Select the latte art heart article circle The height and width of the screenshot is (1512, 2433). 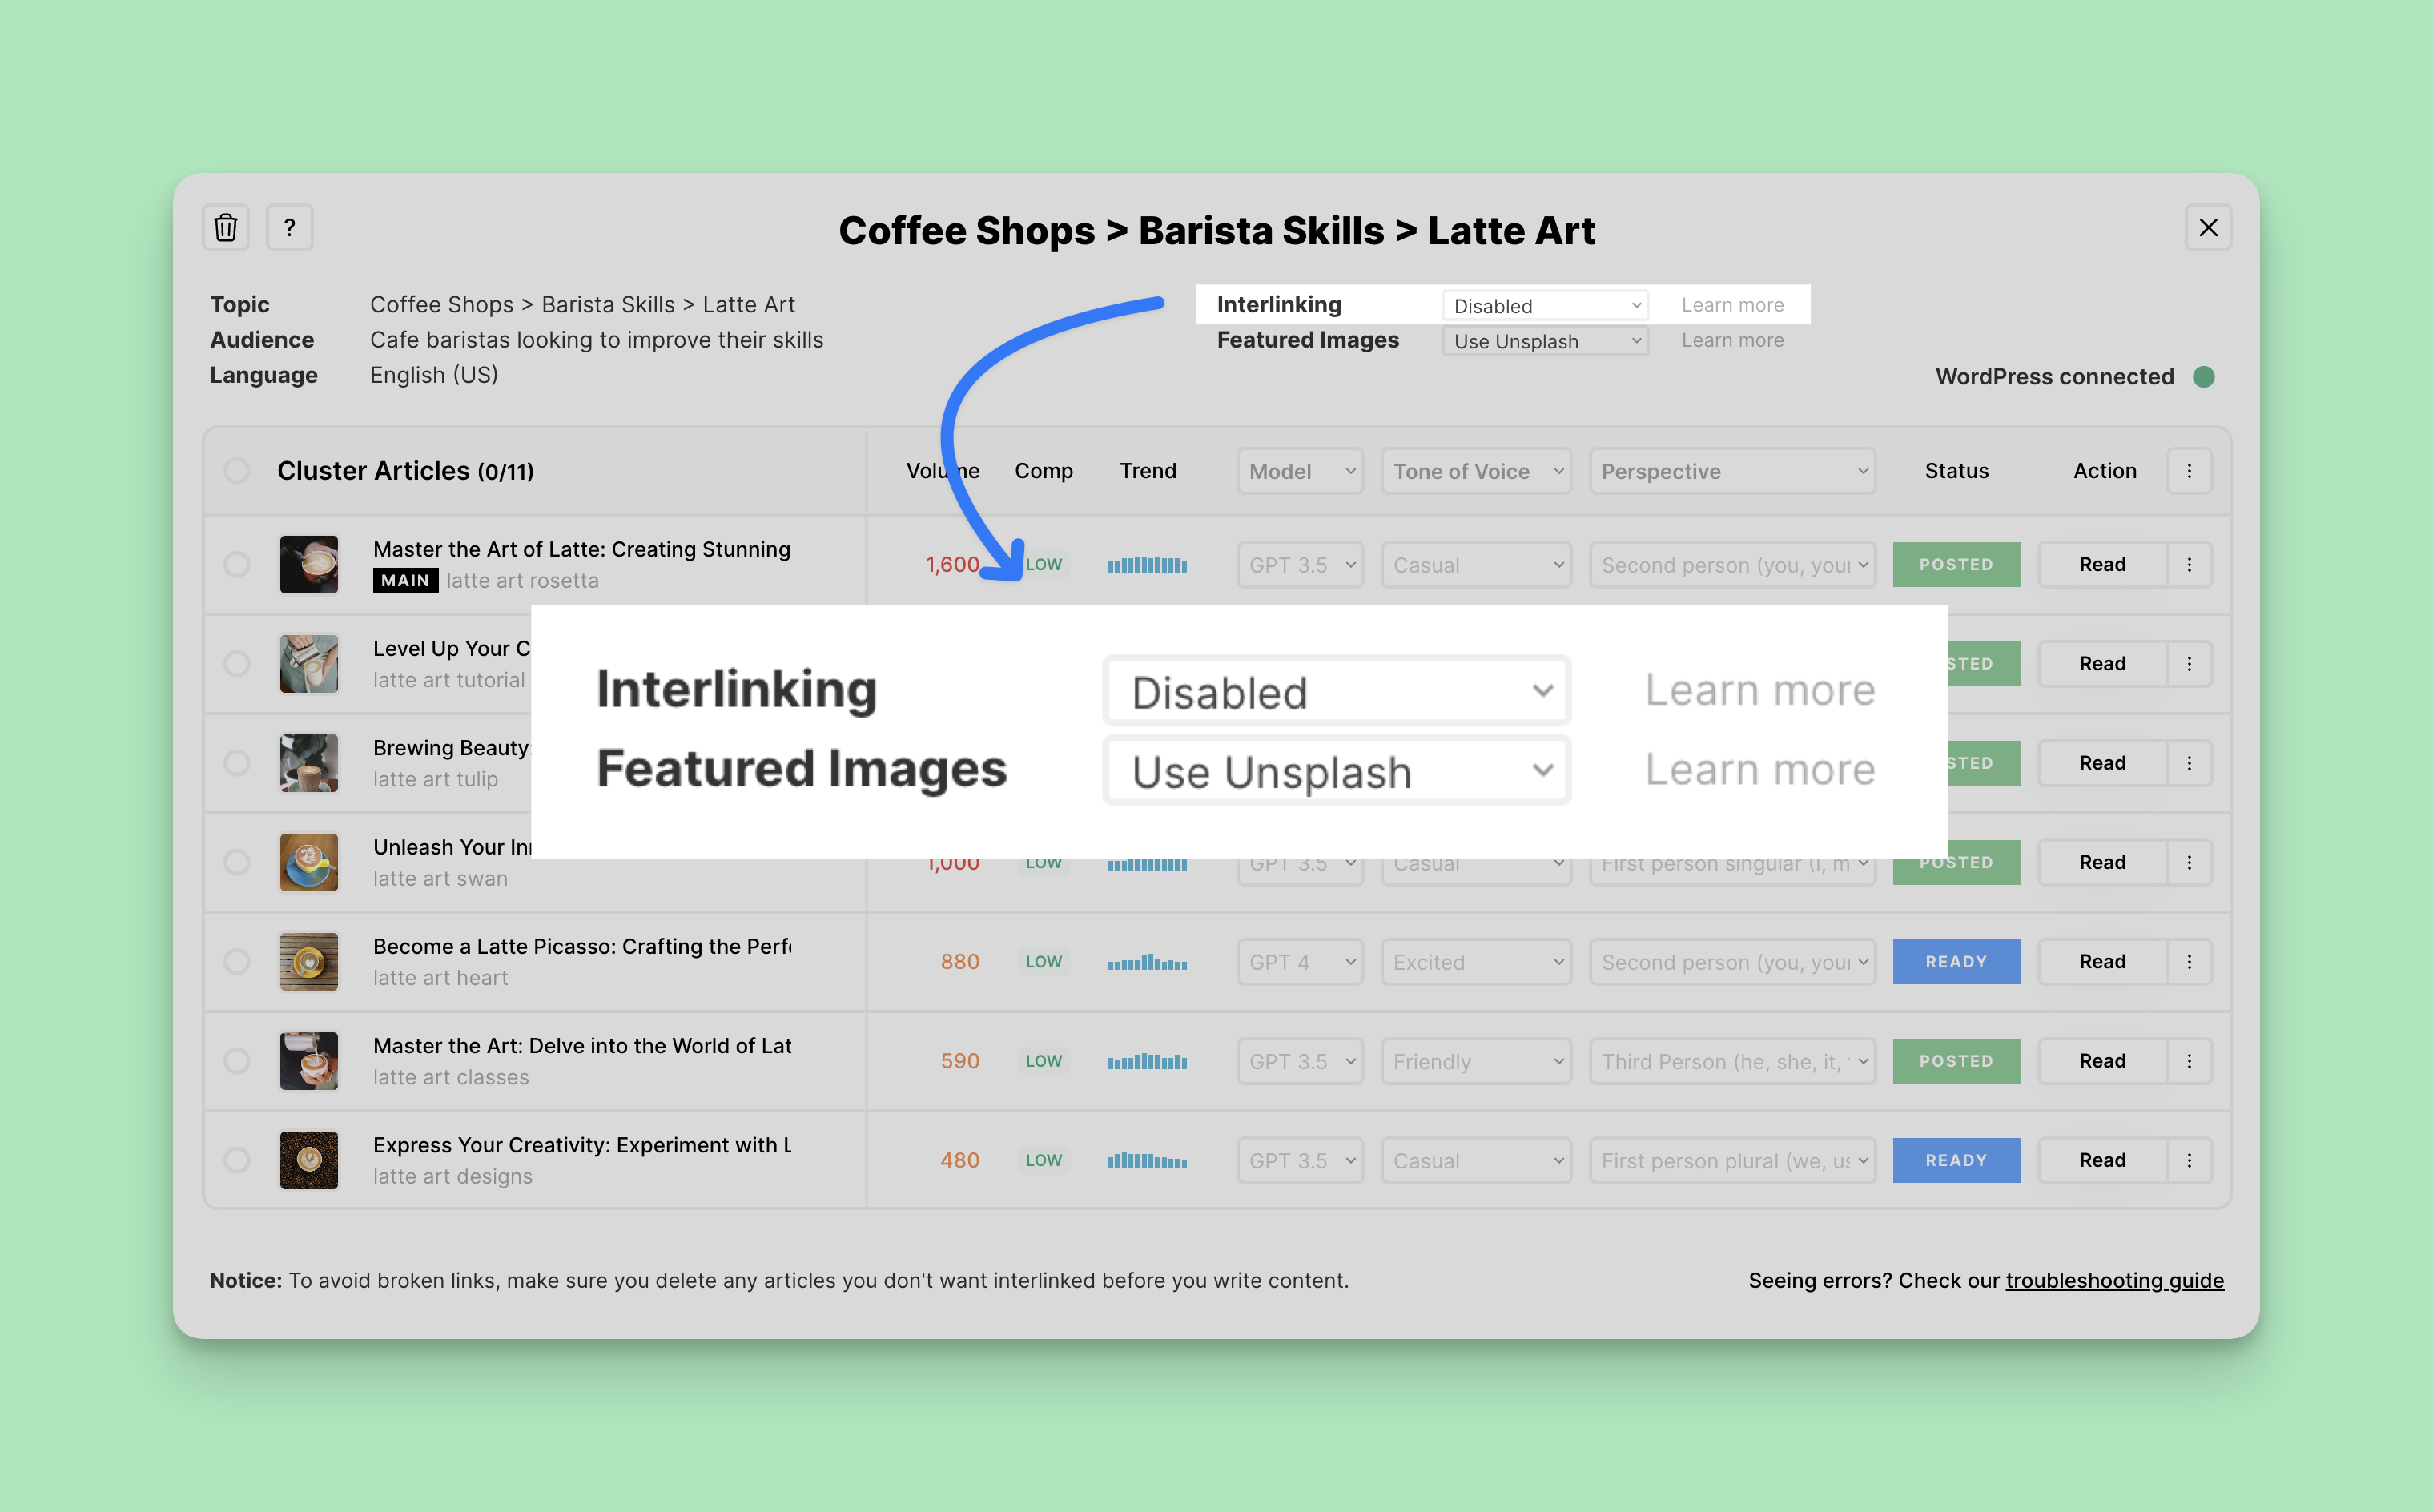click(x=237, y=962)
